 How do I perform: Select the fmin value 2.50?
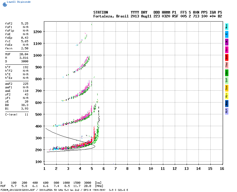point(25,48)
